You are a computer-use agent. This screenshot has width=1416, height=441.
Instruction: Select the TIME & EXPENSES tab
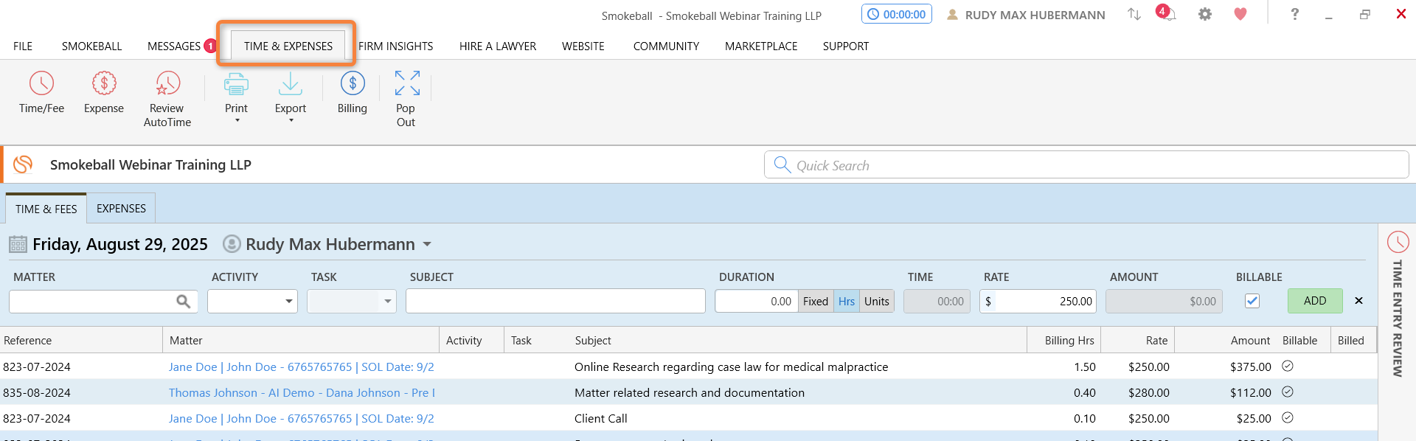tap(288, 46)
